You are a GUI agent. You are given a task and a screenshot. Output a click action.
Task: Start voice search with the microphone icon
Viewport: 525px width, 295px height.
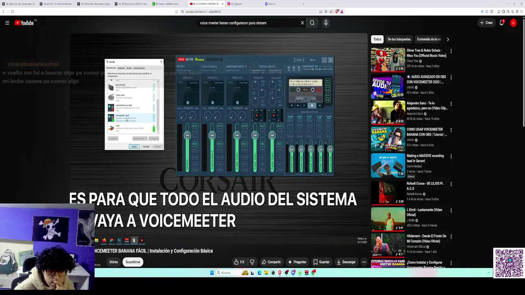[326, 23]
